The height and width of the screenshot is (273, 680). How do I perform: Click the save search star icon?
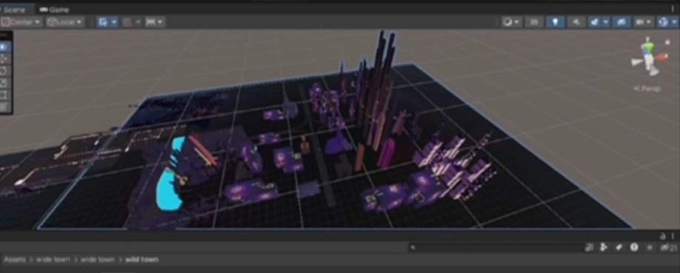click(x=650, y=247)
